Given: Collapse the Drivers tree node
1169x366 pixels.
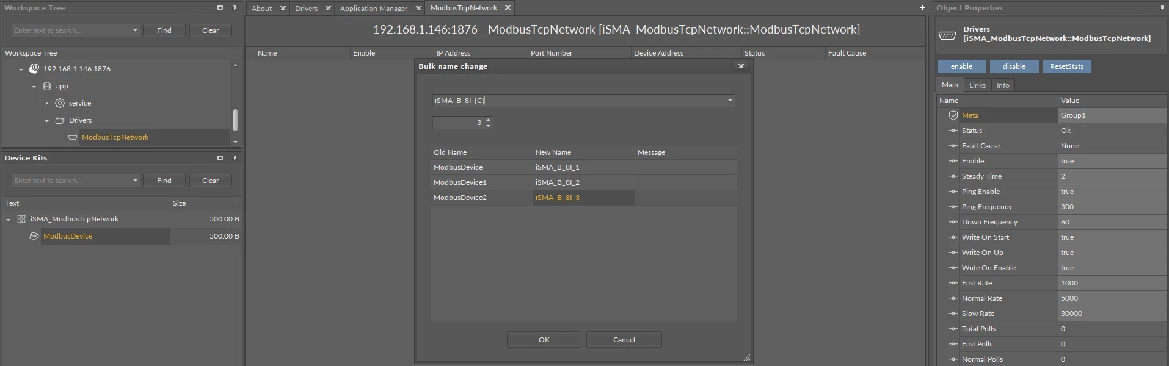Looking at the screenshot, I should point(46,121).
